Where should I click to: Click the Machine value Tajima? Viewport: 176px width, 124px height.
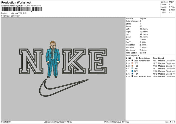point(143,18)
